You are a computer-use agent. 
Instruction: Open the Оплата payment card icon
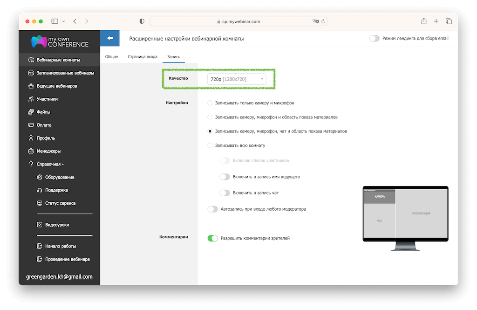(x=31, y=125)
